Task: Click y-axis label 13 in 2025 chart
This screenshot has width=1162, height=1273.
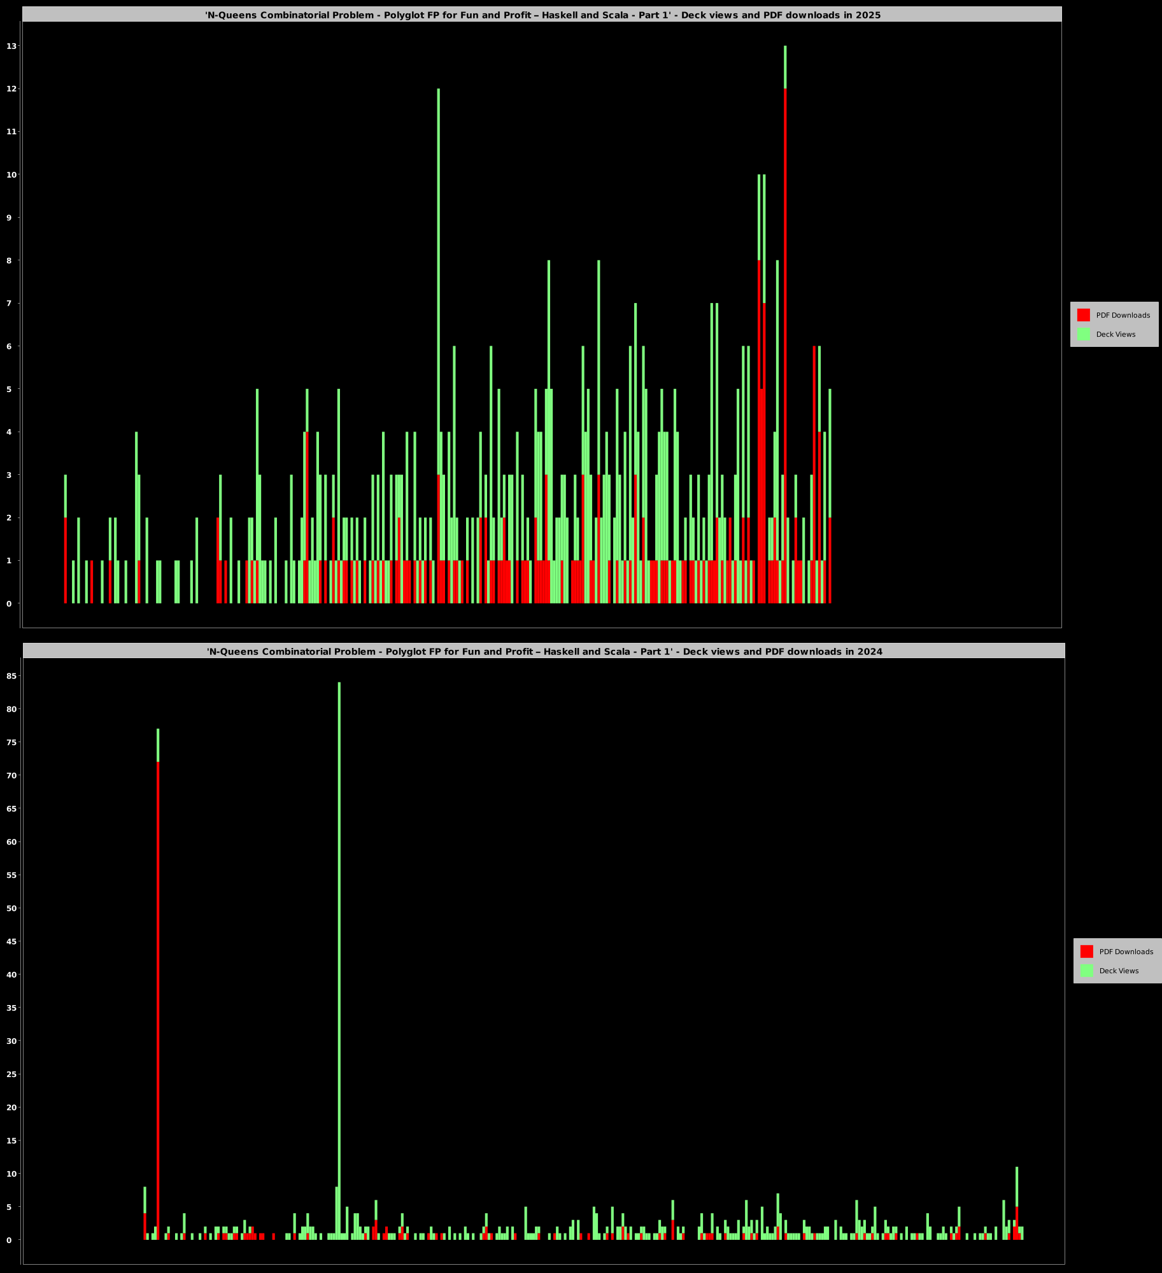Action: [11, 46]
